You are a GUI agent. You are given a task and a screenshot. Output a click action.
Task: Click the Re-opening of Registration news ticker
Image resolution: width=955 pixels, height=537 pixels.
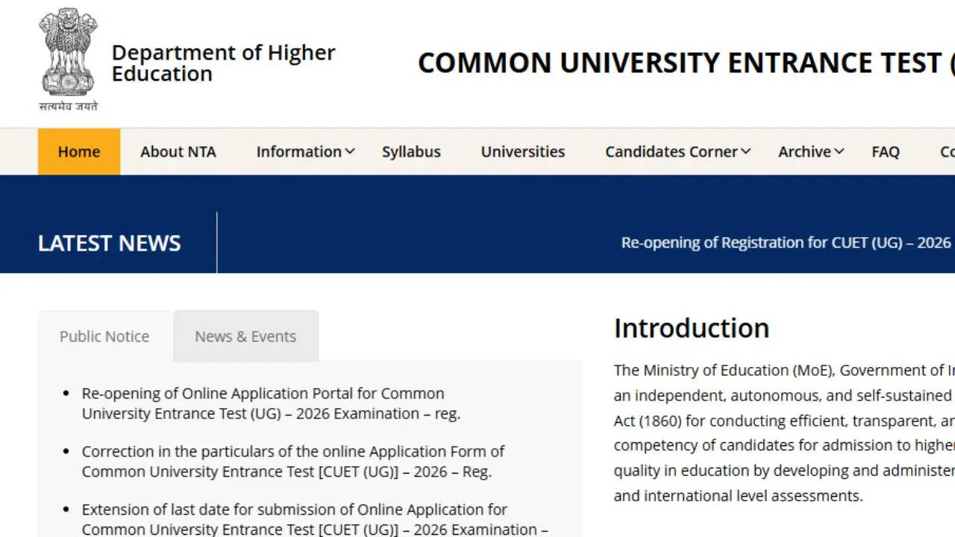click(x=786, y=242)
